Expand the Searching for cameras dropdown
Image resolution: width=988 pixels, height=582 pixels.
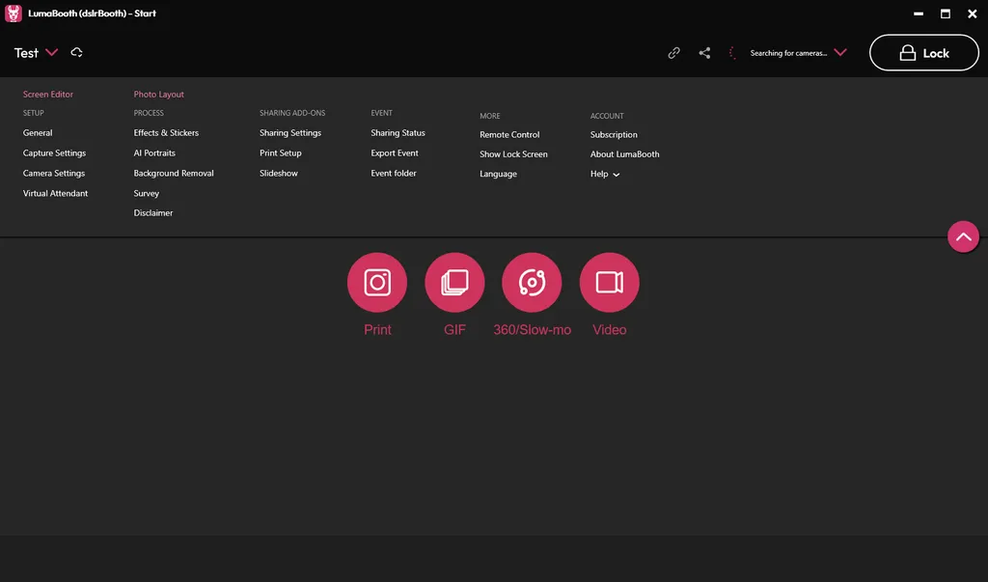coord(840,52)
